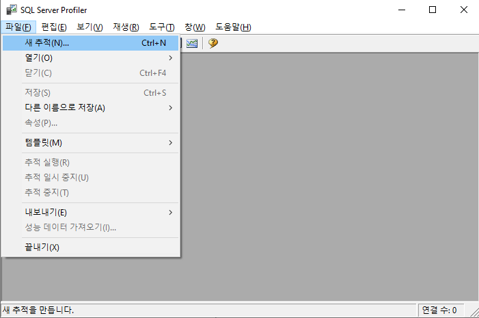Click the 파일(F) menu

(18, 27)
